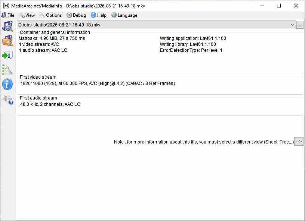305x221 pixels.
Task: Expand the file path dropdown arrow
Action: pos(292,25)
